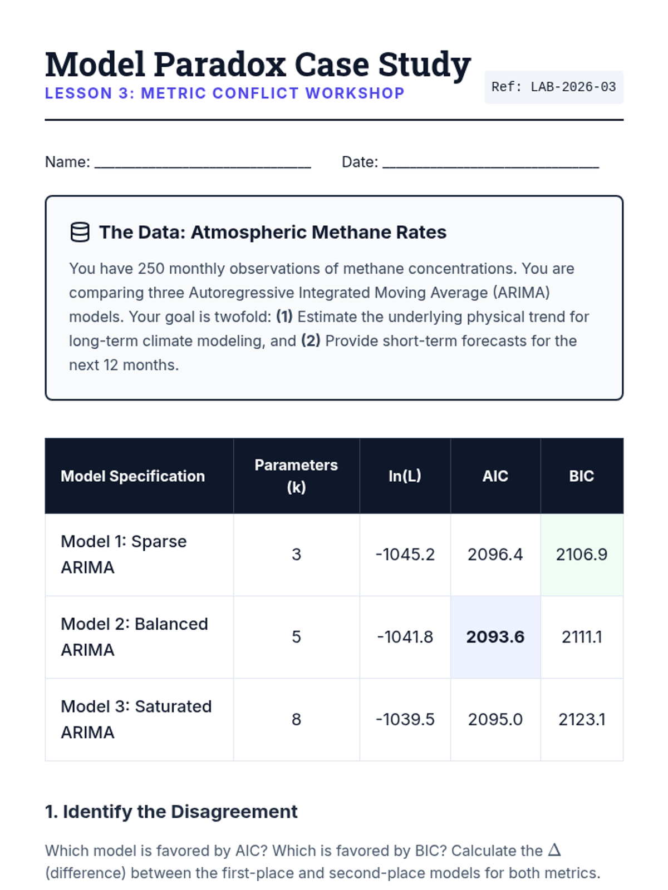The image size is (668, 890).
Task: Click the AIC column header
Action: pos(495,476)
